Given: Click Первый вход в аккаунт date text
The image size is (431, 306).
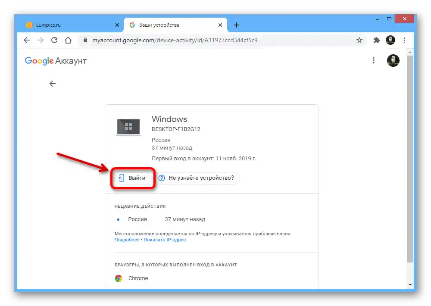Looking at the screenshot, I should (x=204, y=159).
